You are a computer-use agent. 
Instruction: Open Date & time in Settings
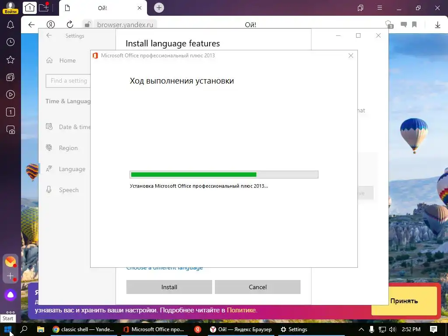coord(68,127)
